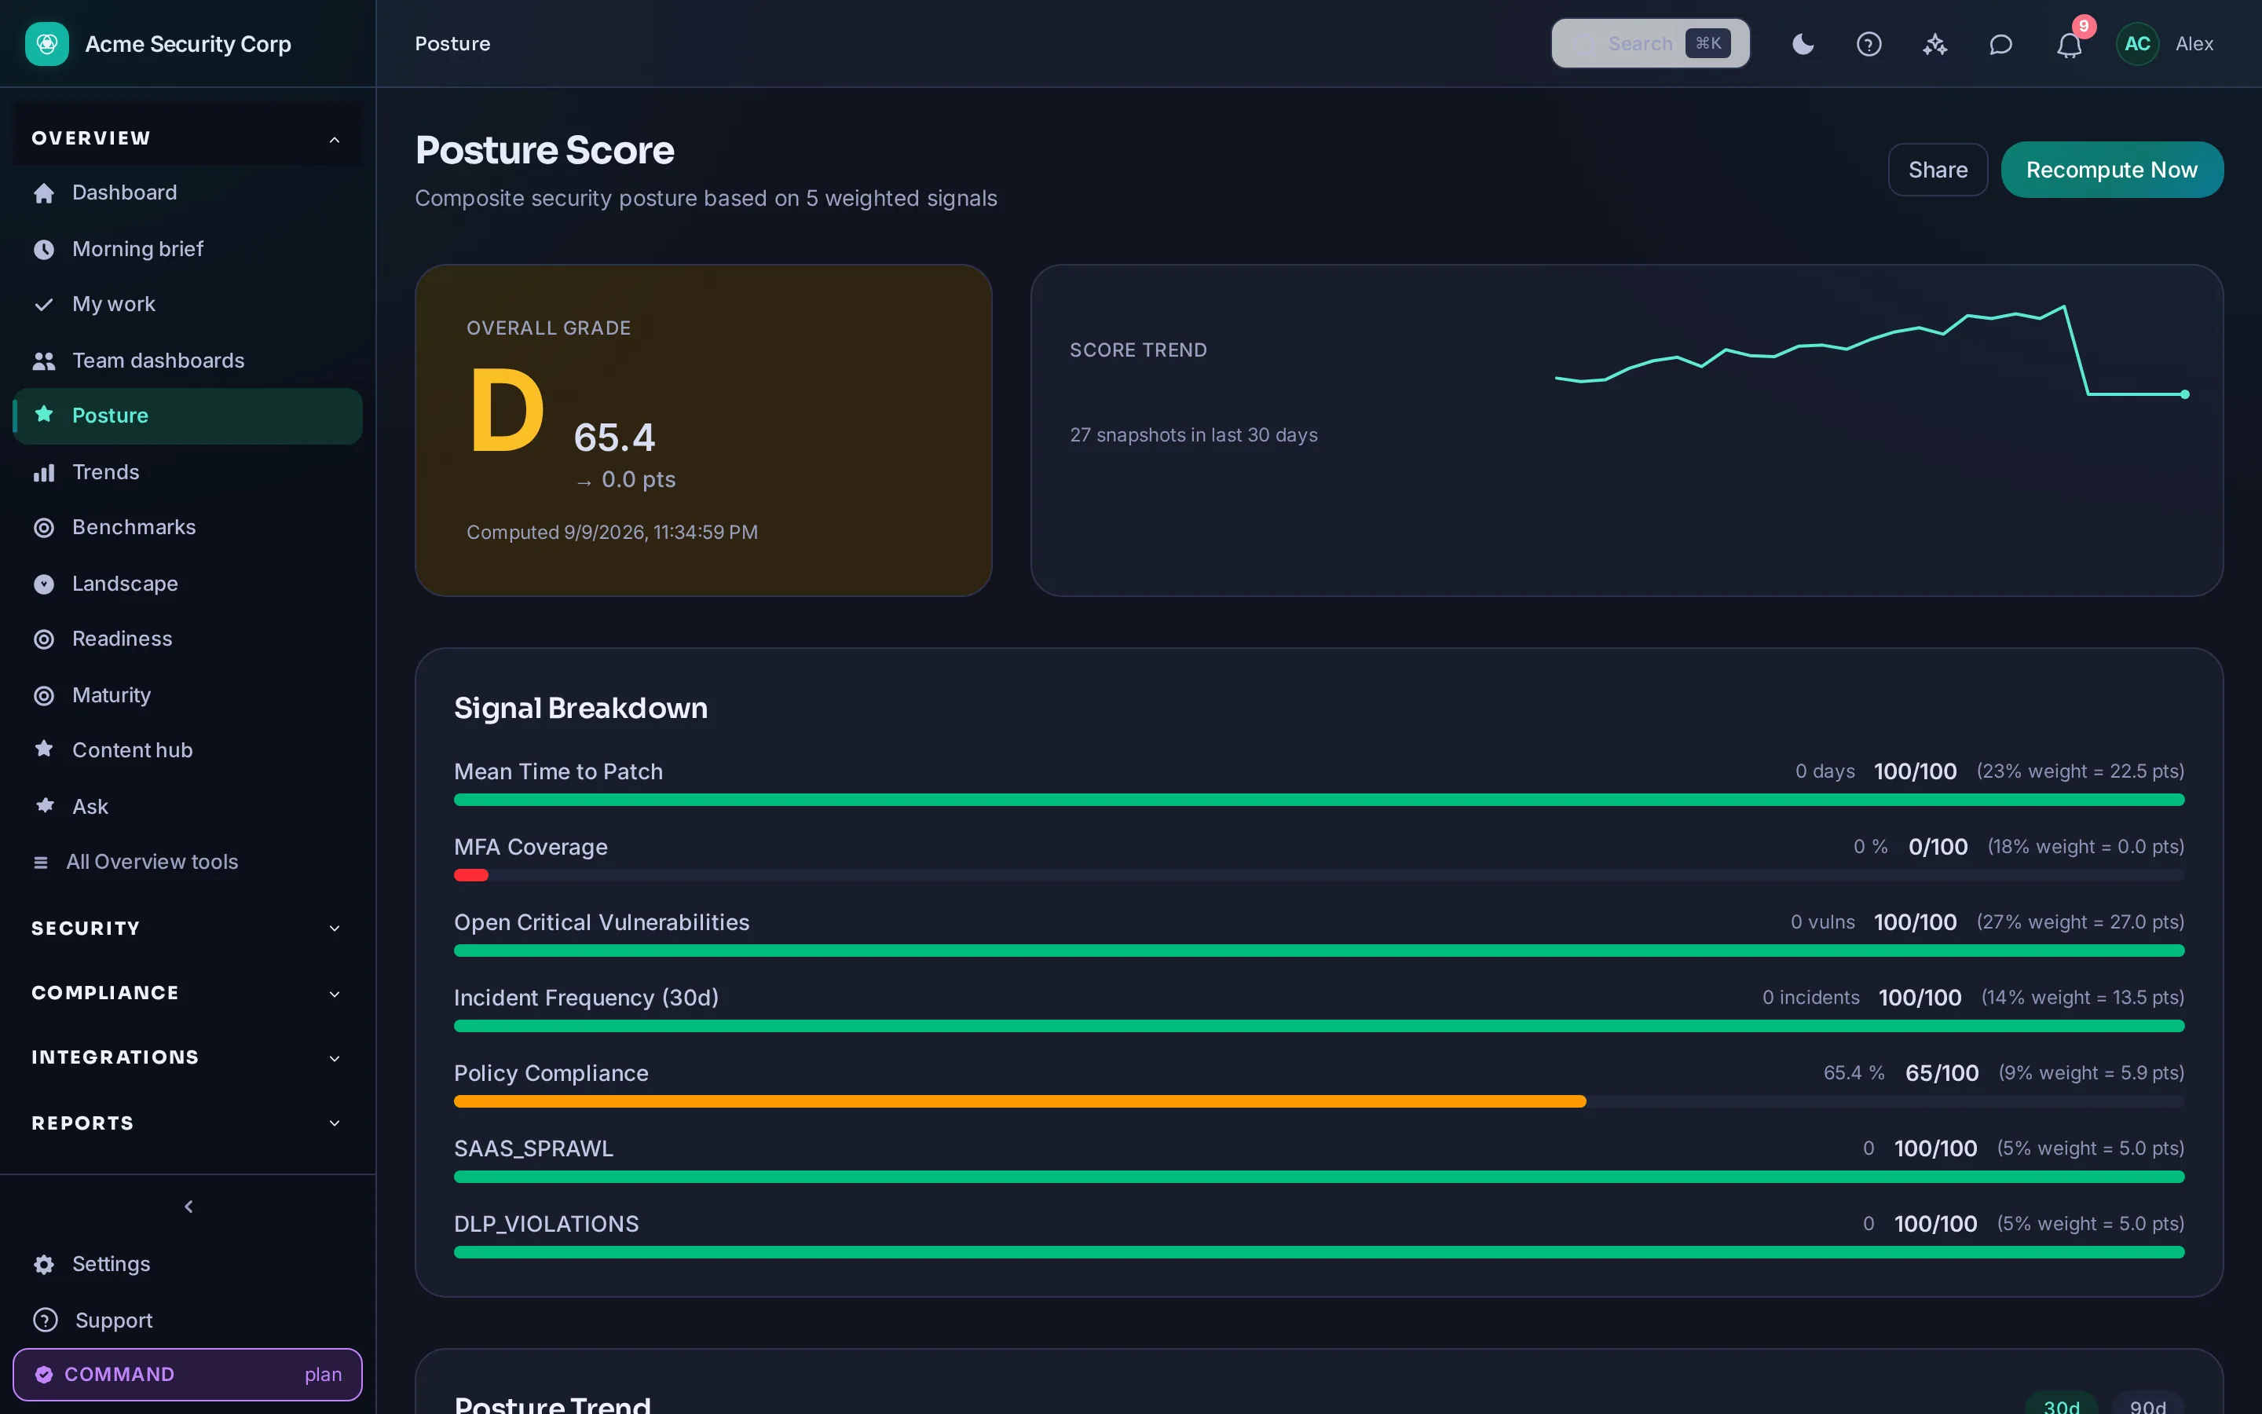Click the "27 snapshots in last 30 days" text
Viewport: 2262px width, 1414px height.
[x=1194, y=435]
